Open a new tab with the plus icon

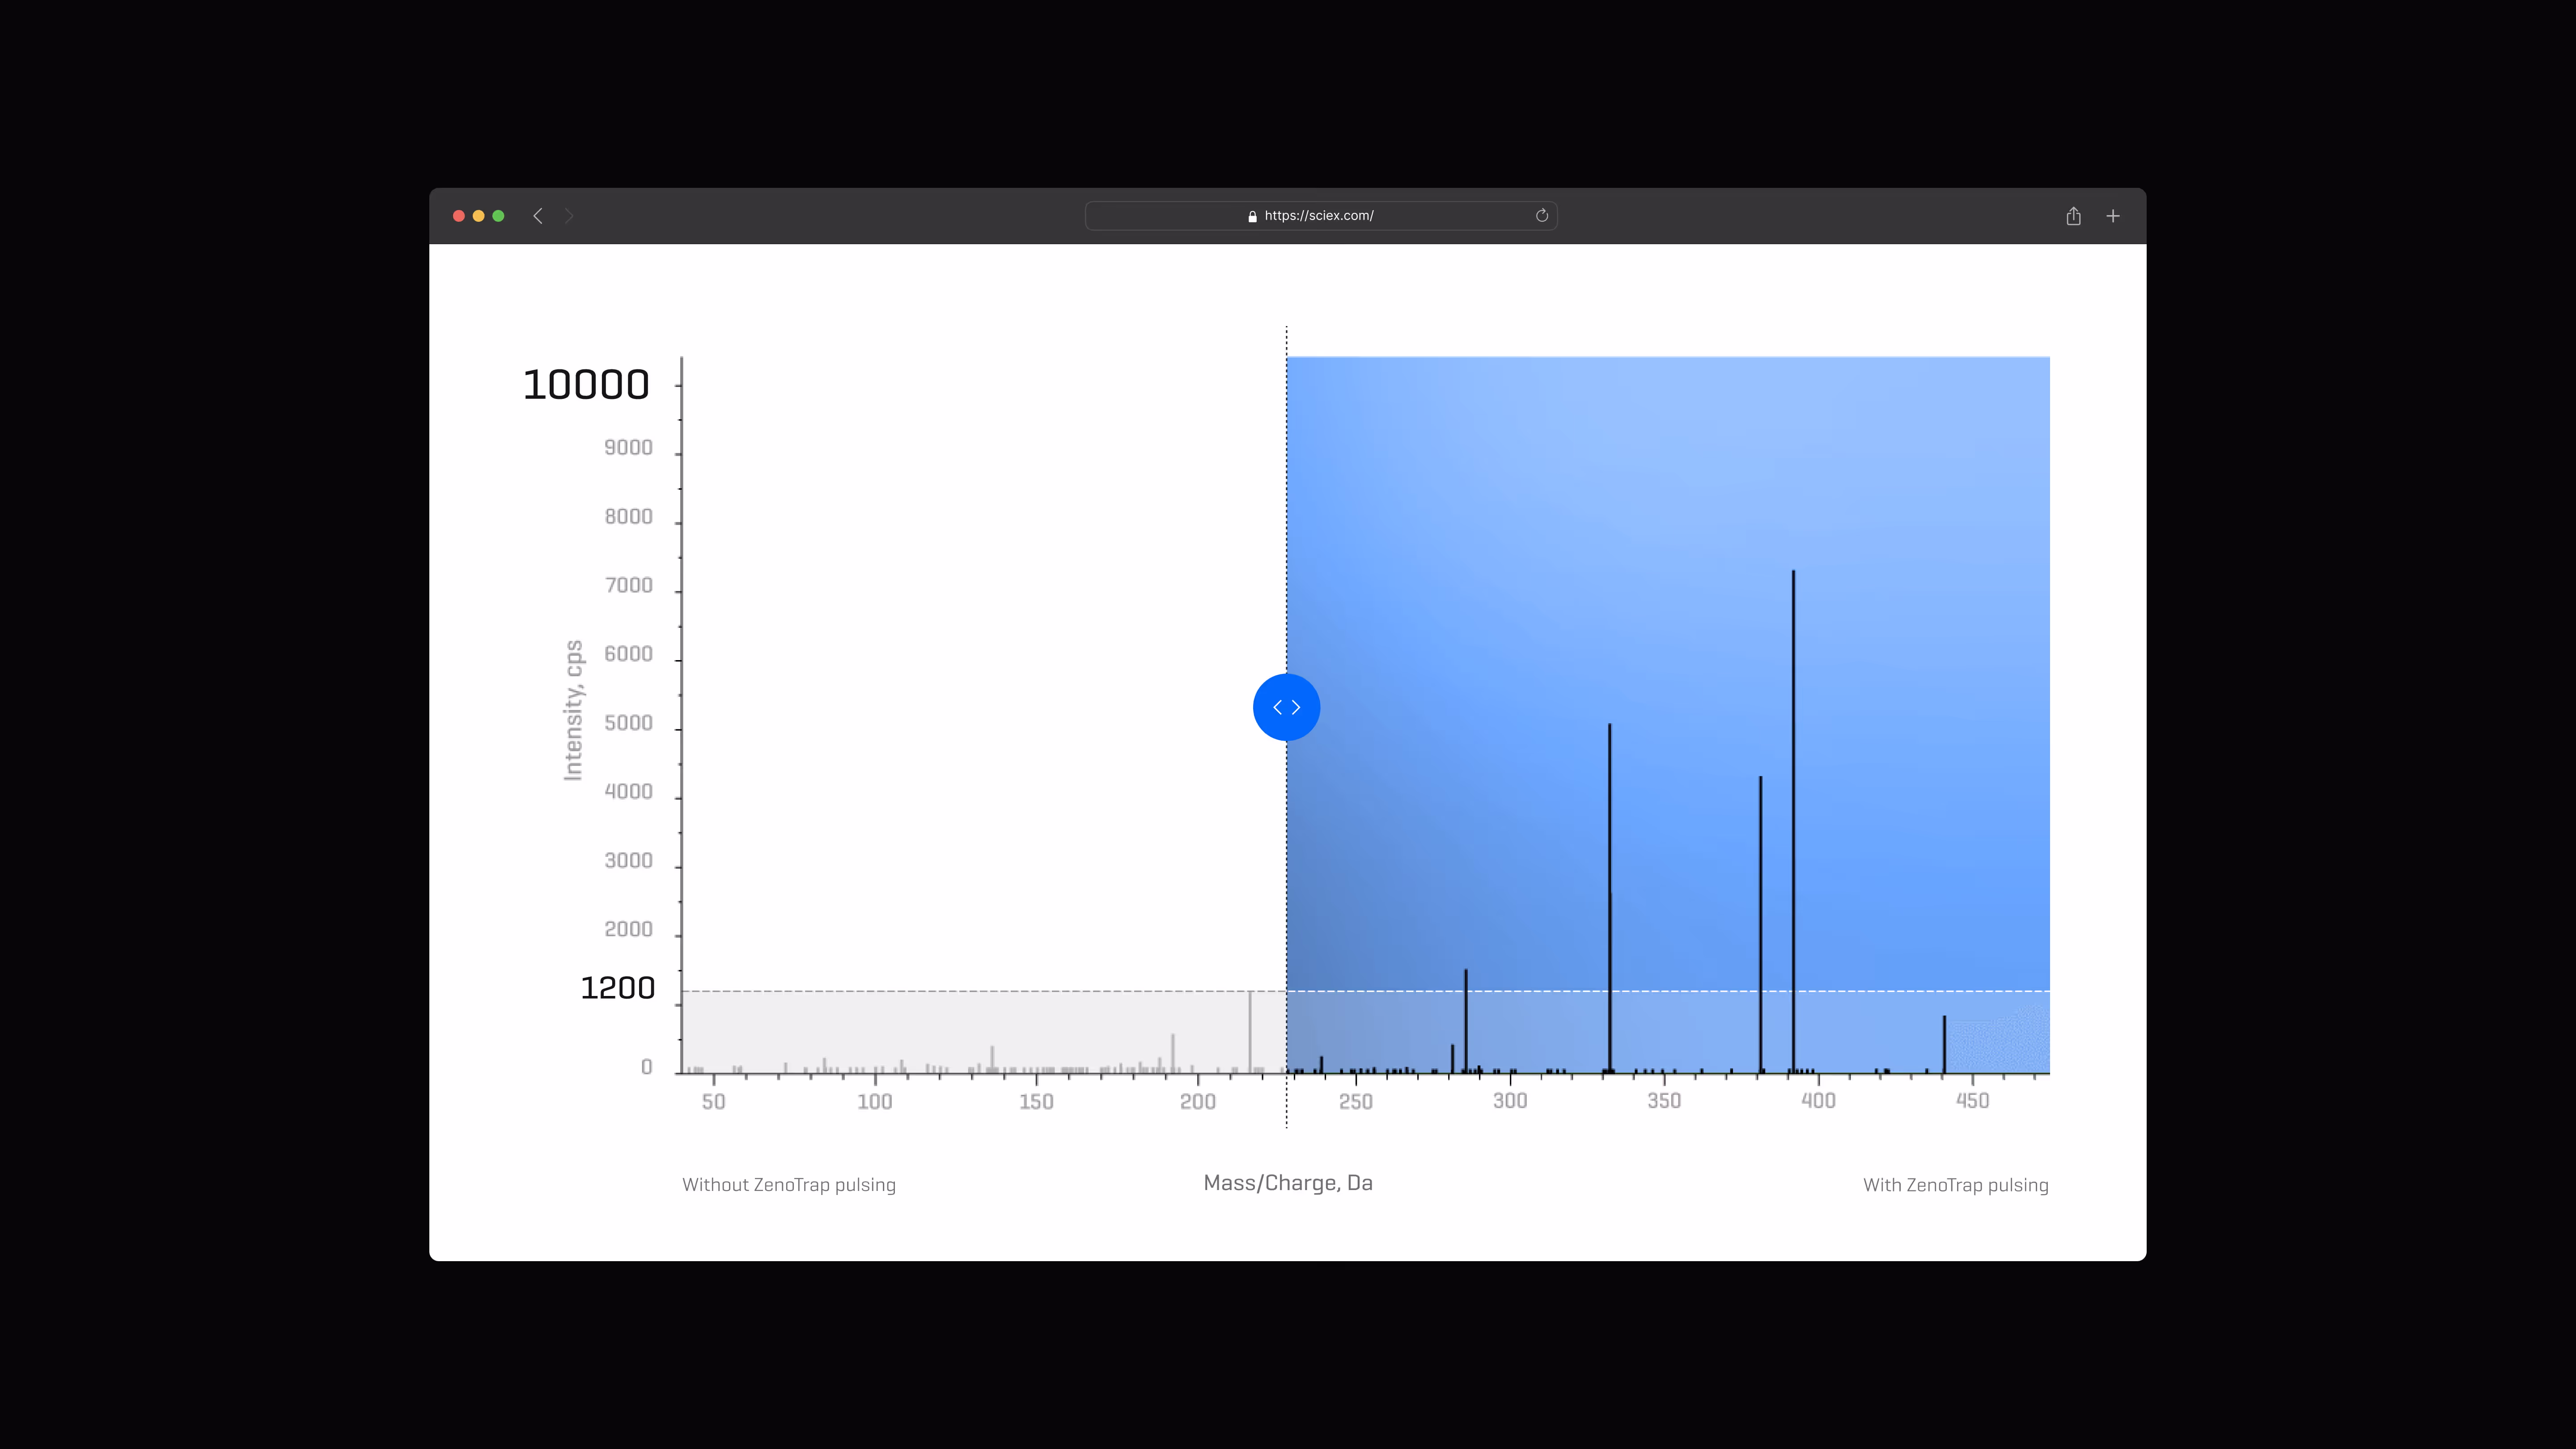2113,216
